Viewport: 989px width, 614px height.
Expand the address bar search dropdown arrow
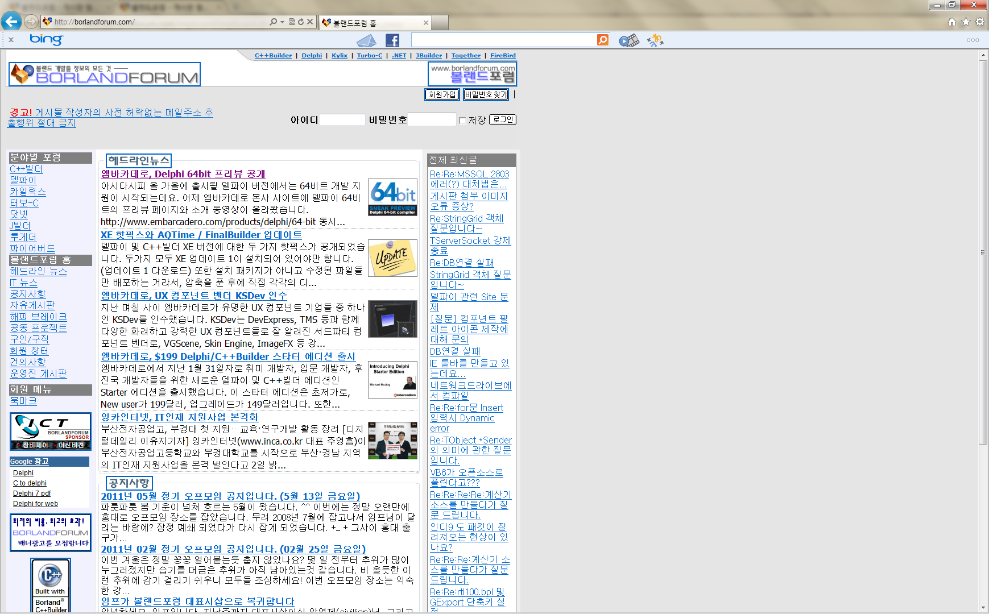pyautogui.click(x=282, y=22)
